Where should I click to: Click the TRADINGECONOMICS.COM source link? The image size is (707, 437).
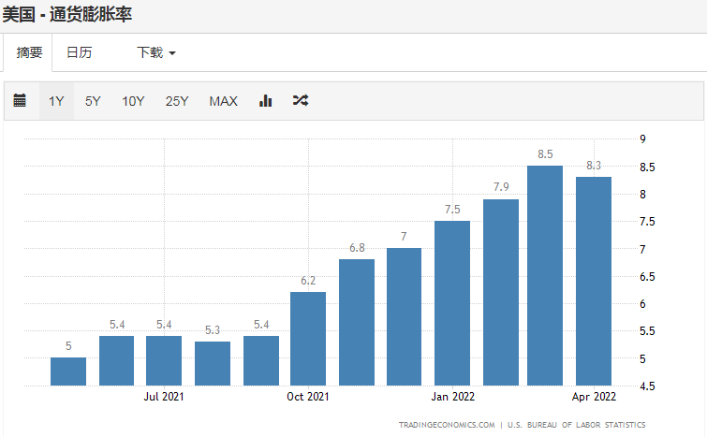coord(447,425)
